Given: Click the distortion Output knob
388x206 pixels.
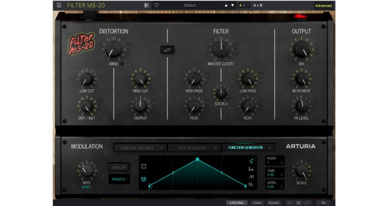Looking at the screenshot, I should coord(140,106).
